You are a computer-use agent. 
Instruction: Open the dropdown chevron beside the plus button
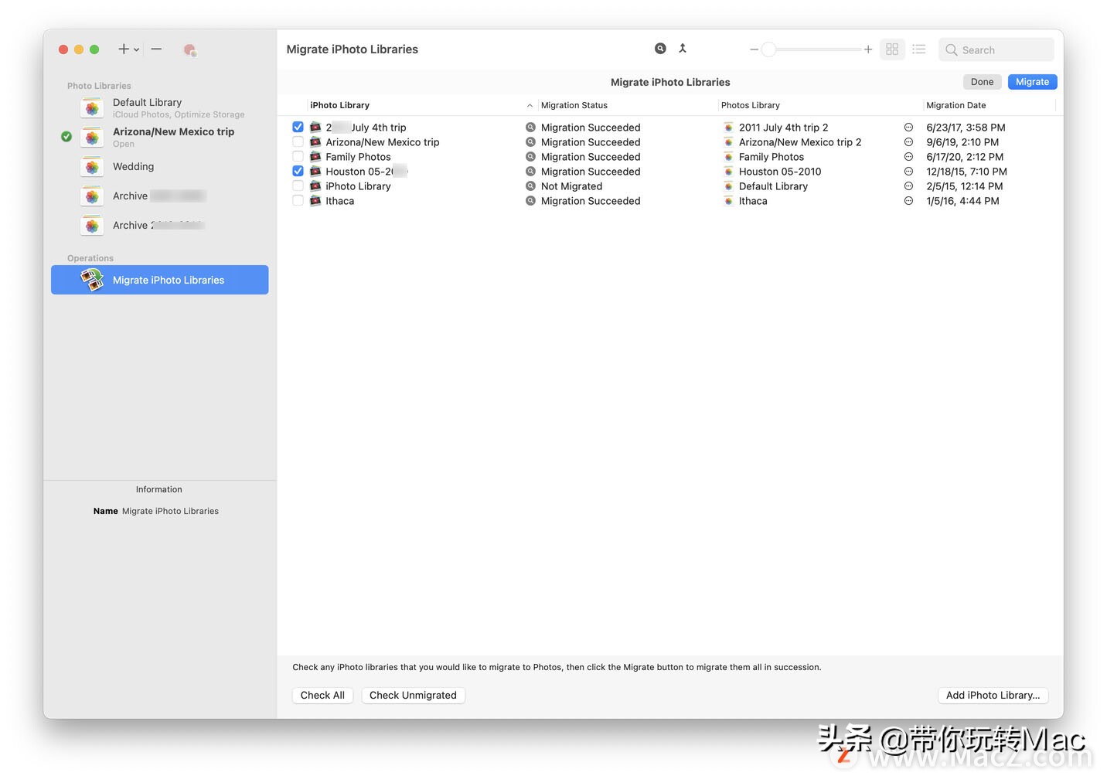pos(137,49)
